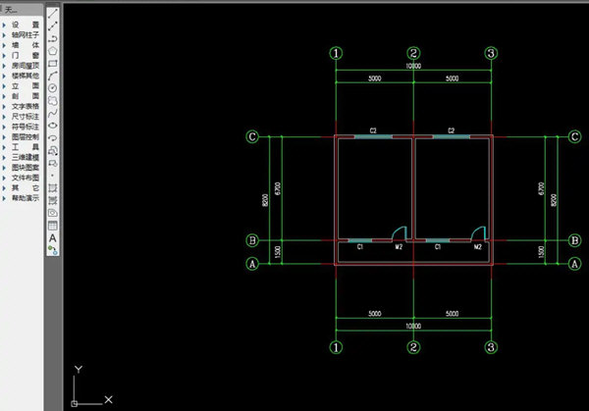The width and height of the screenshot is (589, 411).
Task: Open the Gradient fill tool
Action: pyautogui.click(x=53, y=200)
